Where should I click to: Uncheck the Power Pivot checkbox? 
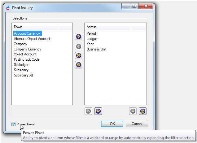pos(13,124)
